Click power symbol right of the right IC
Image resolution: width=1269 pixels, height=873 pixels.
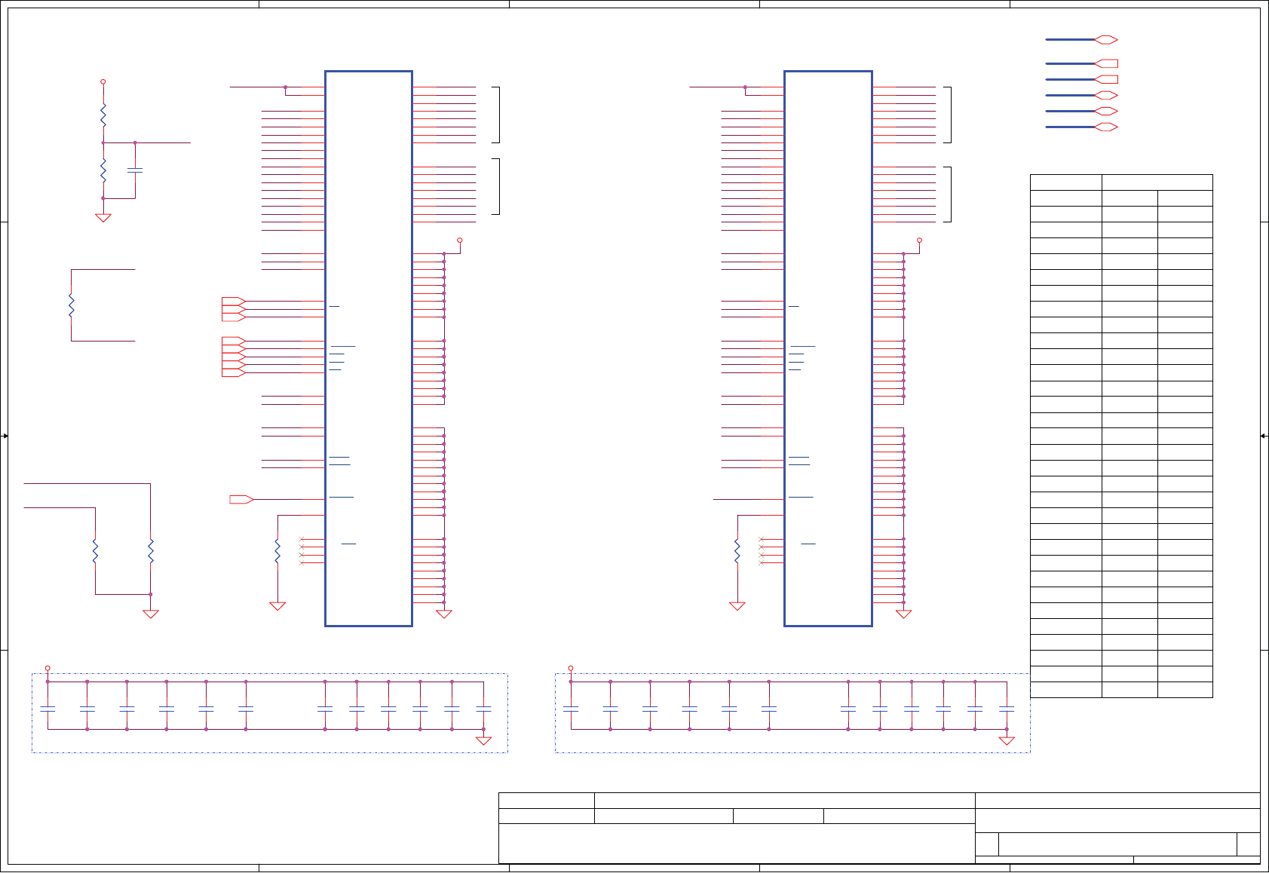point(919,240)
